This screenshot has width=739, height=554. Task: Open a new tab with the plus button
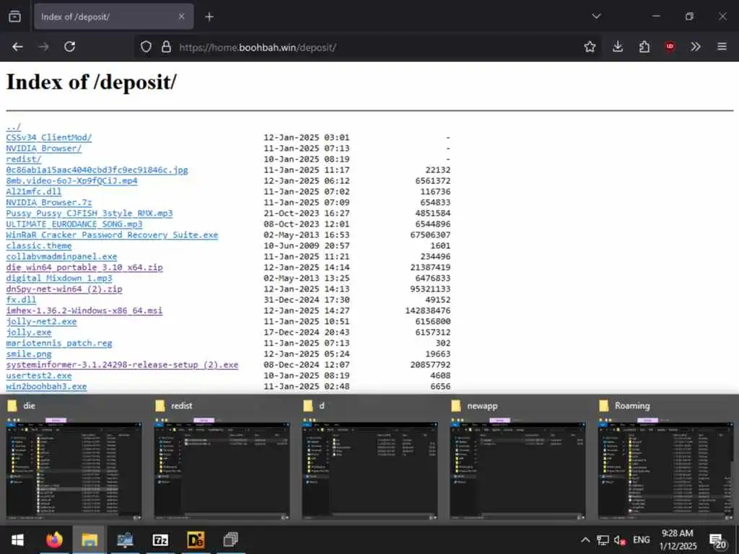click(x=209, y=17)
